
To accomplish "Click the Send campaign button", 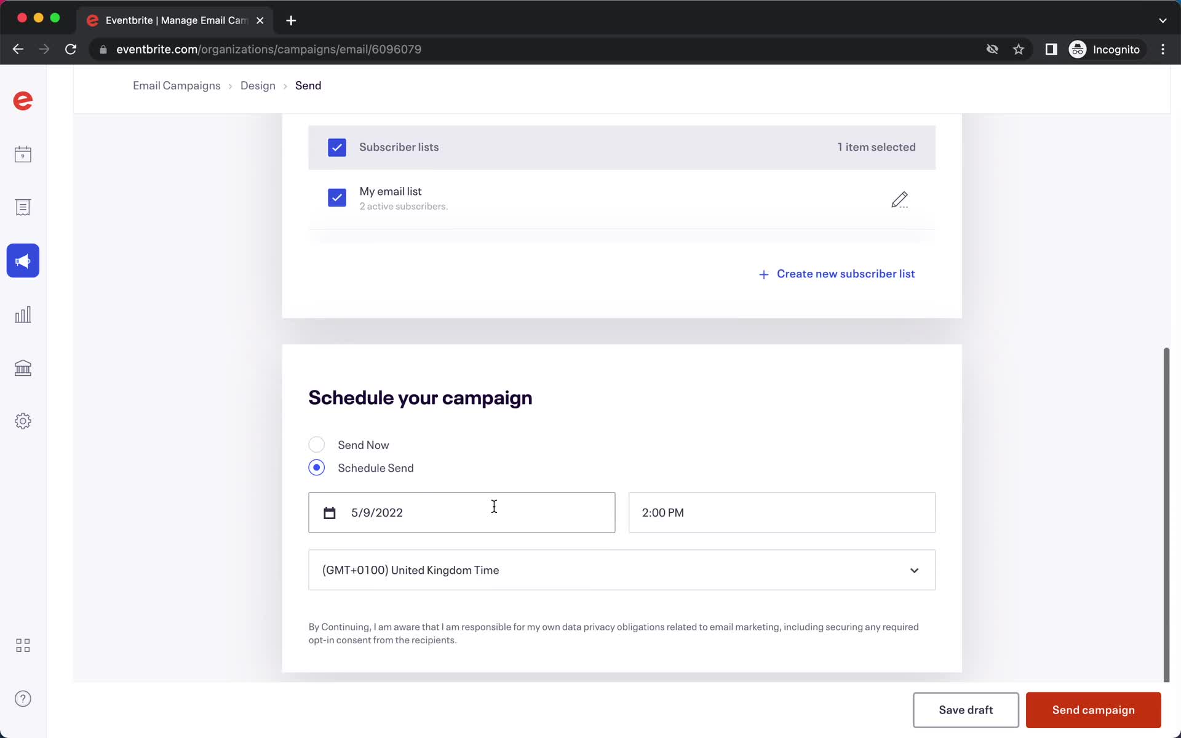I will [x=1093, y=710].
